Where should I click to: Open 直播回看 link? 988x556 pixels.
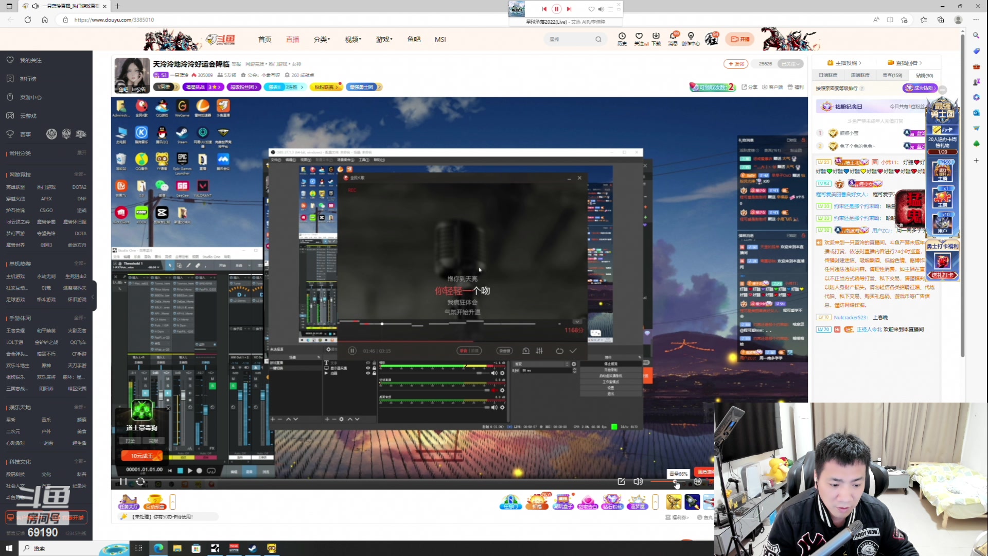pyautogui.click(x=905, y=63)
